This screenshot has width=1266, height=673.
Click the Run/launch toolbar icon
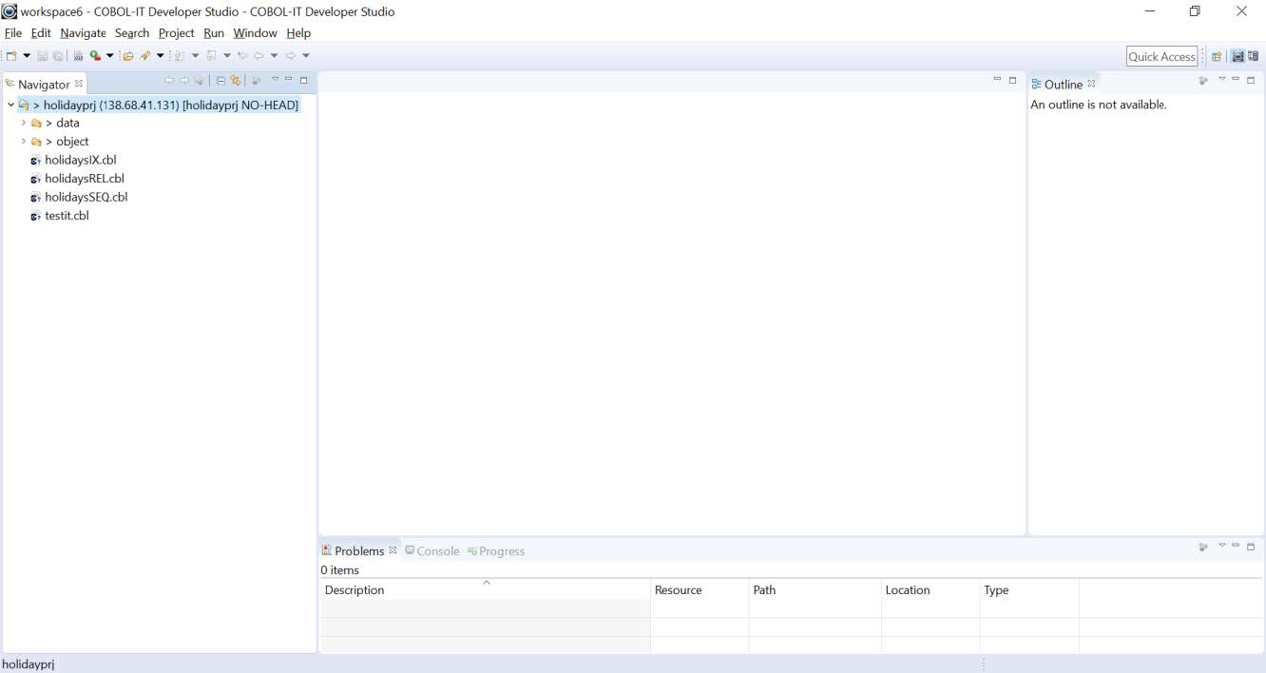tap(95, 56)
